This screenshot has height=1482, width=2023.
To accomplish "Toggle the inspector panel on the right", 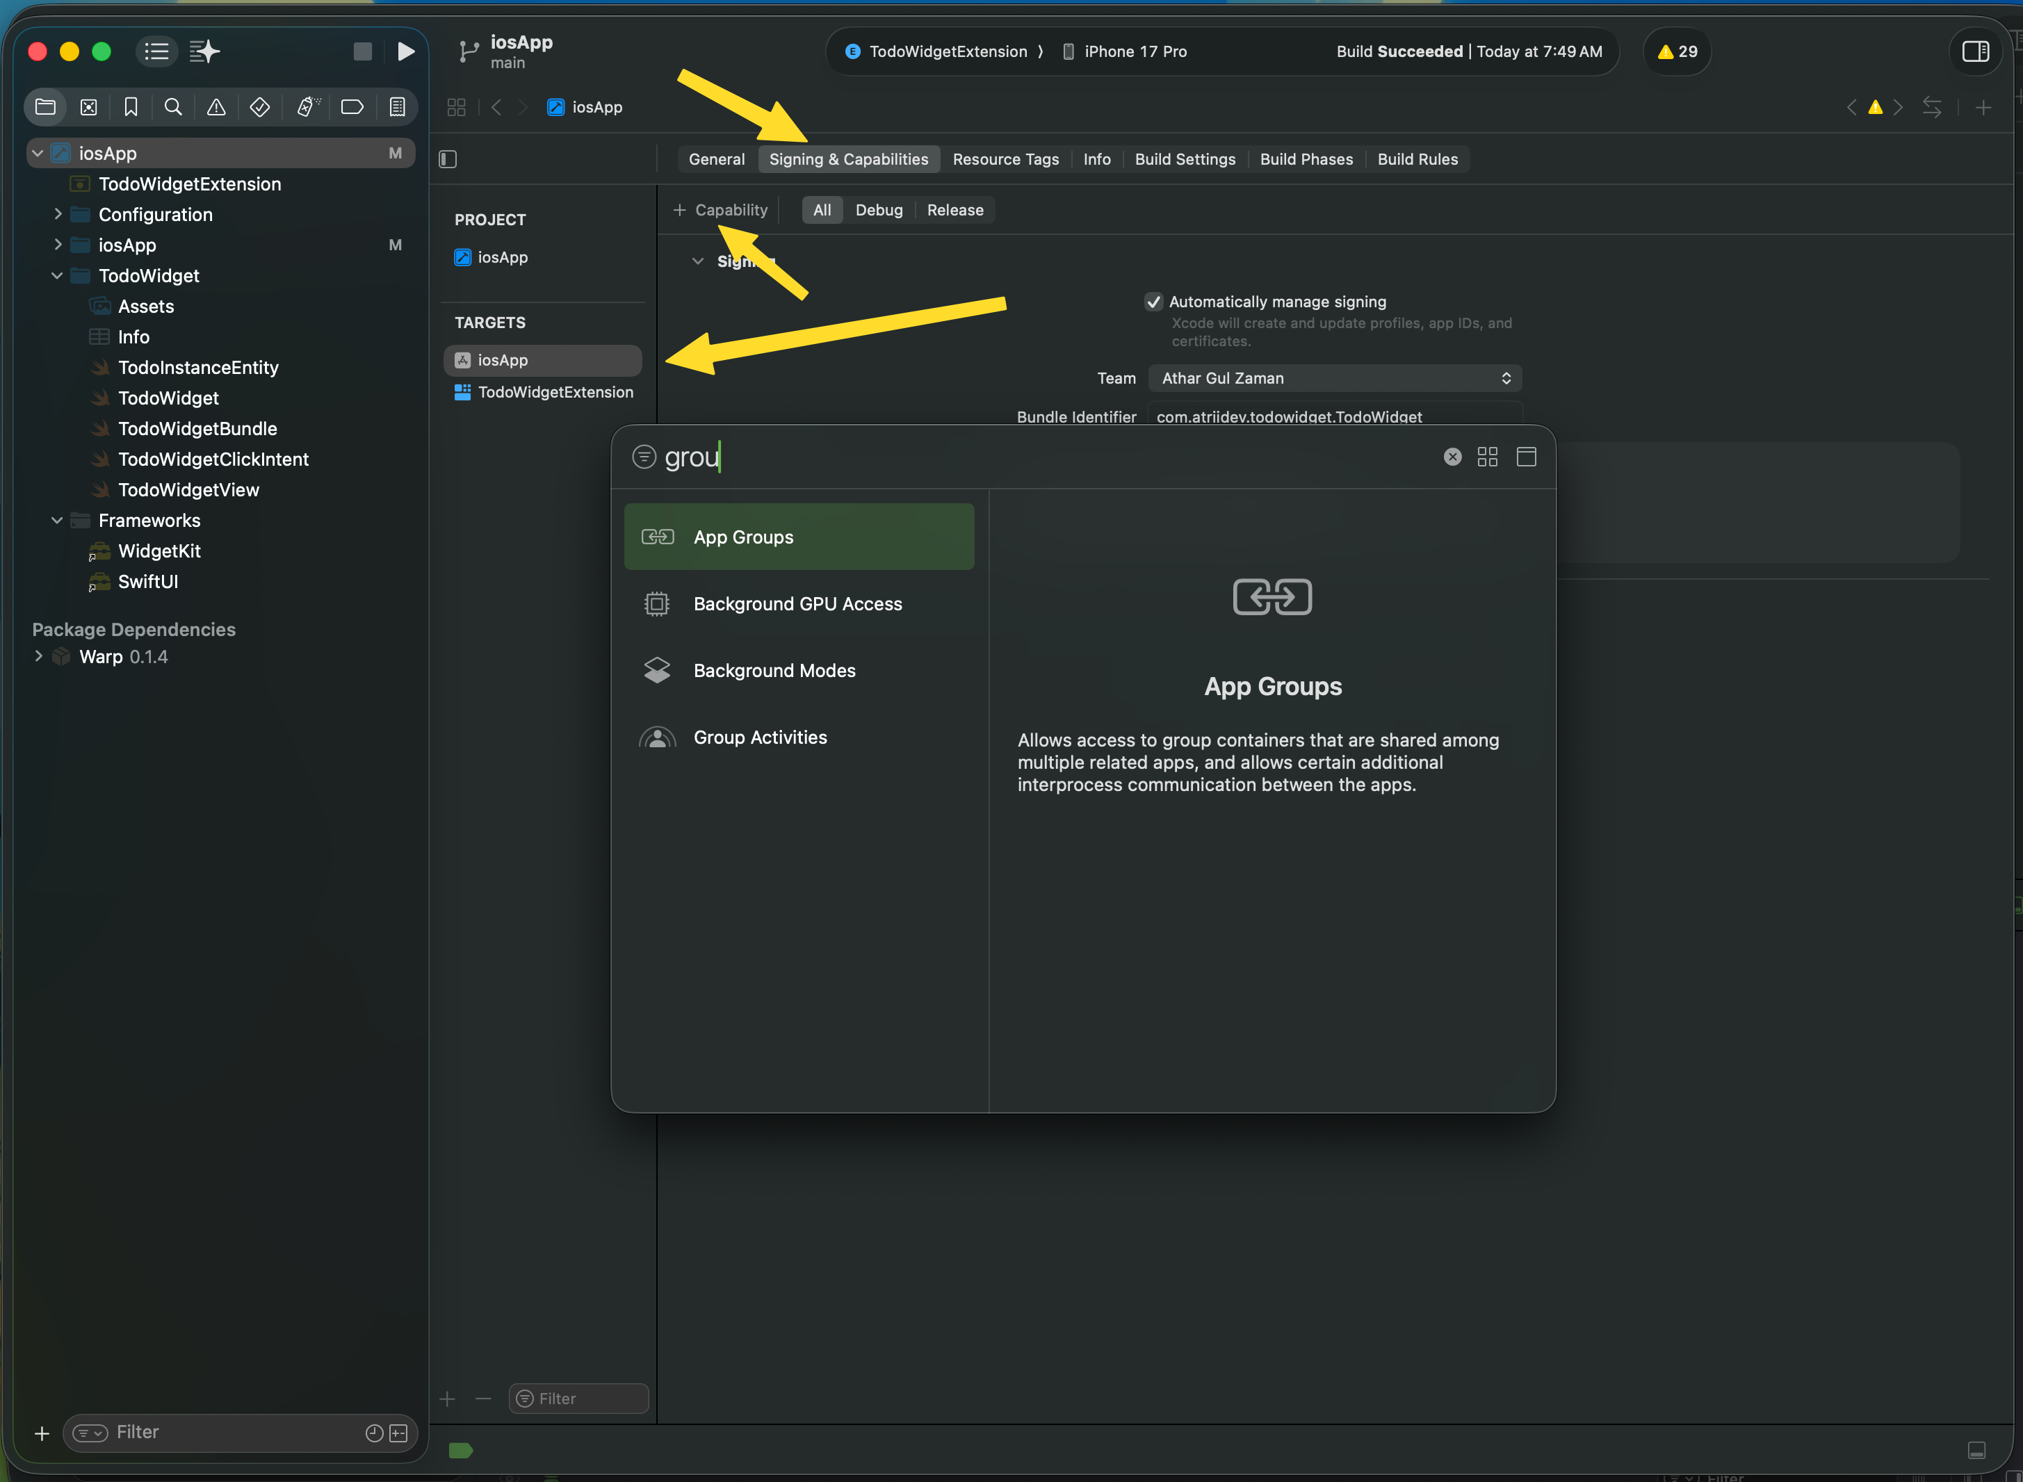I will [x=1976, y=51].
